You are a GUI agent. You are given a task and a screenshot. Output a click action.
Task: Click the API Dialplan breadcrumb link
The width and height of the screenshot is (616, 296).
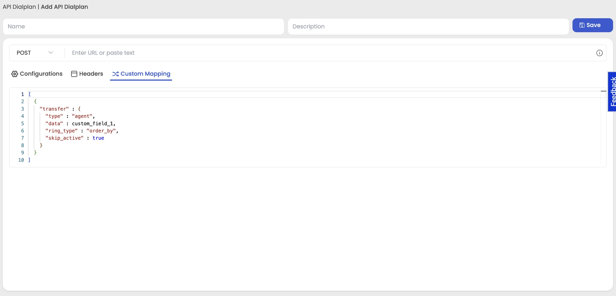(19, 7)
